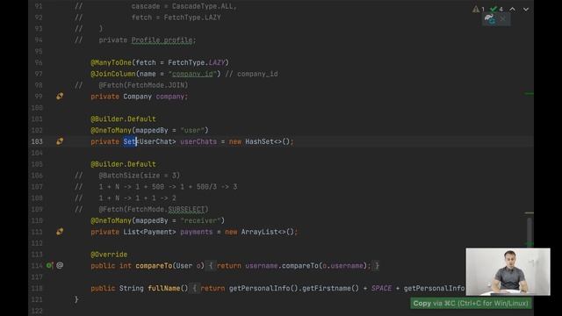Viewport: 562px width, 316px height.
Task: Load Gradle changes via the floating elephant icon
Action: point(490,19)
